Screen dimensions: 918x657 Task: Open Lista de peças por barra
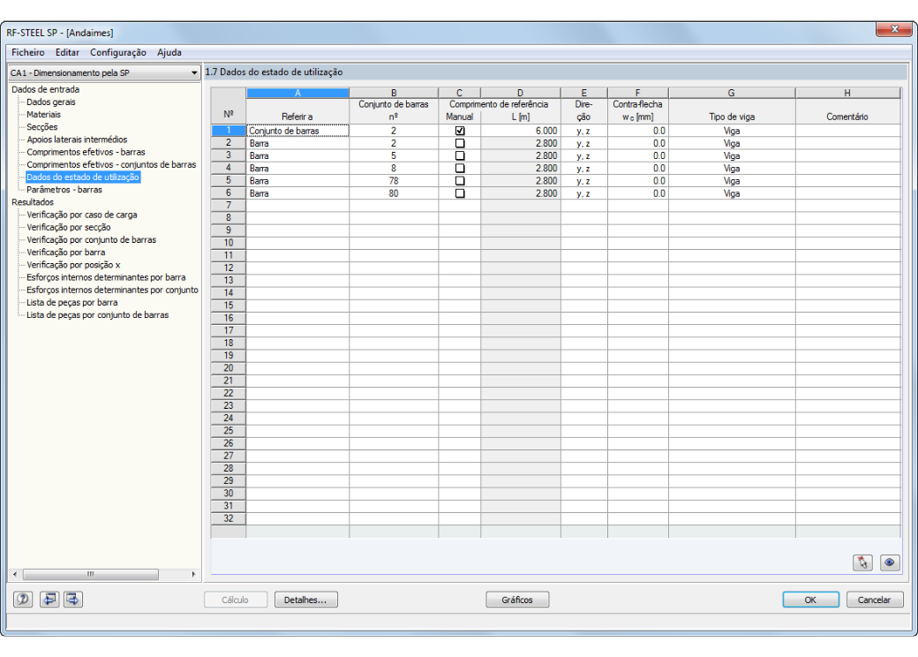[72, 302]
